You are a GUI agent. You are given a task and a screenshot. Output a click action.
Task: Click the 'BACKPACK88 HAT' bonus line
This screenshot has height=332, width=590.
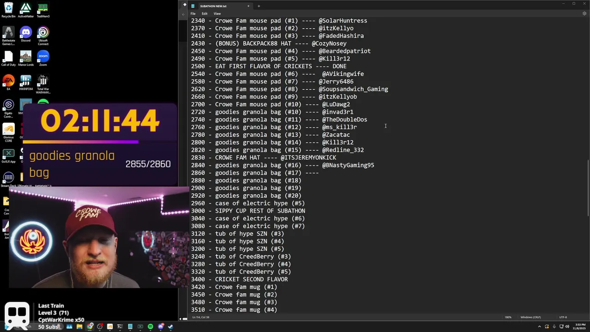click(x=269, y=43)
